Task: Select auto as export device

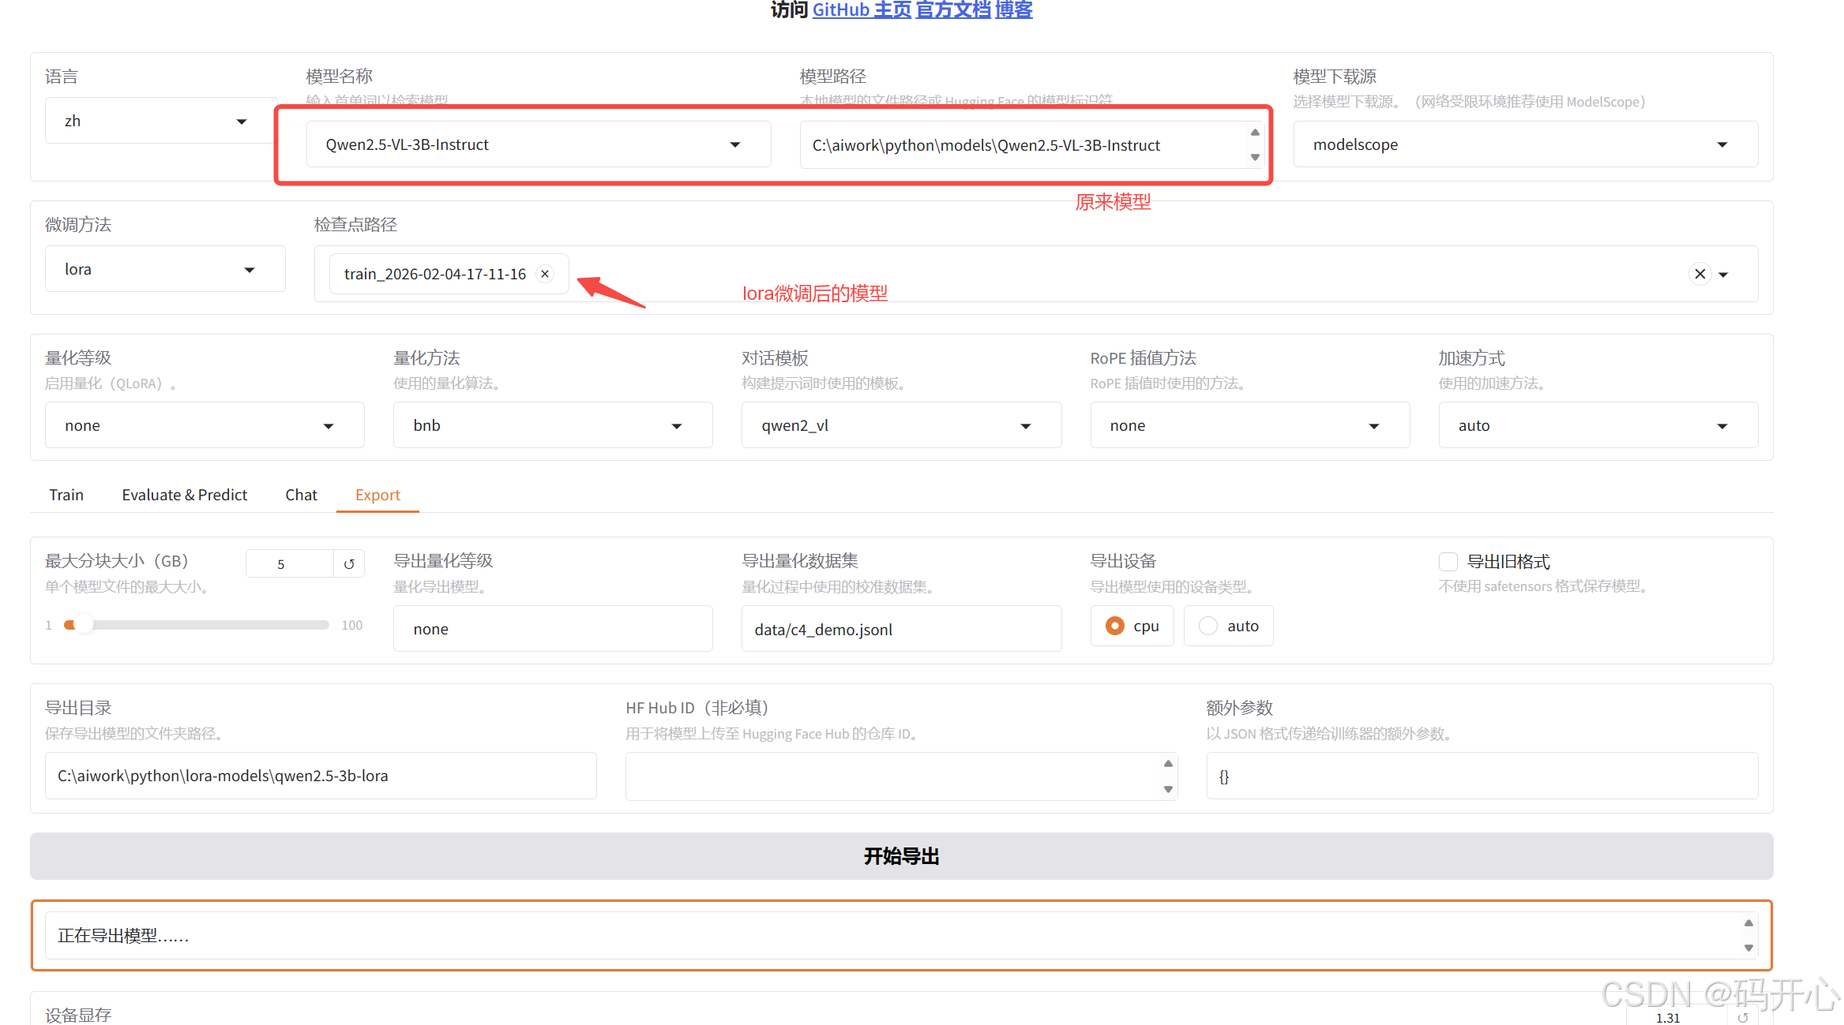Action: point(1208,626)
